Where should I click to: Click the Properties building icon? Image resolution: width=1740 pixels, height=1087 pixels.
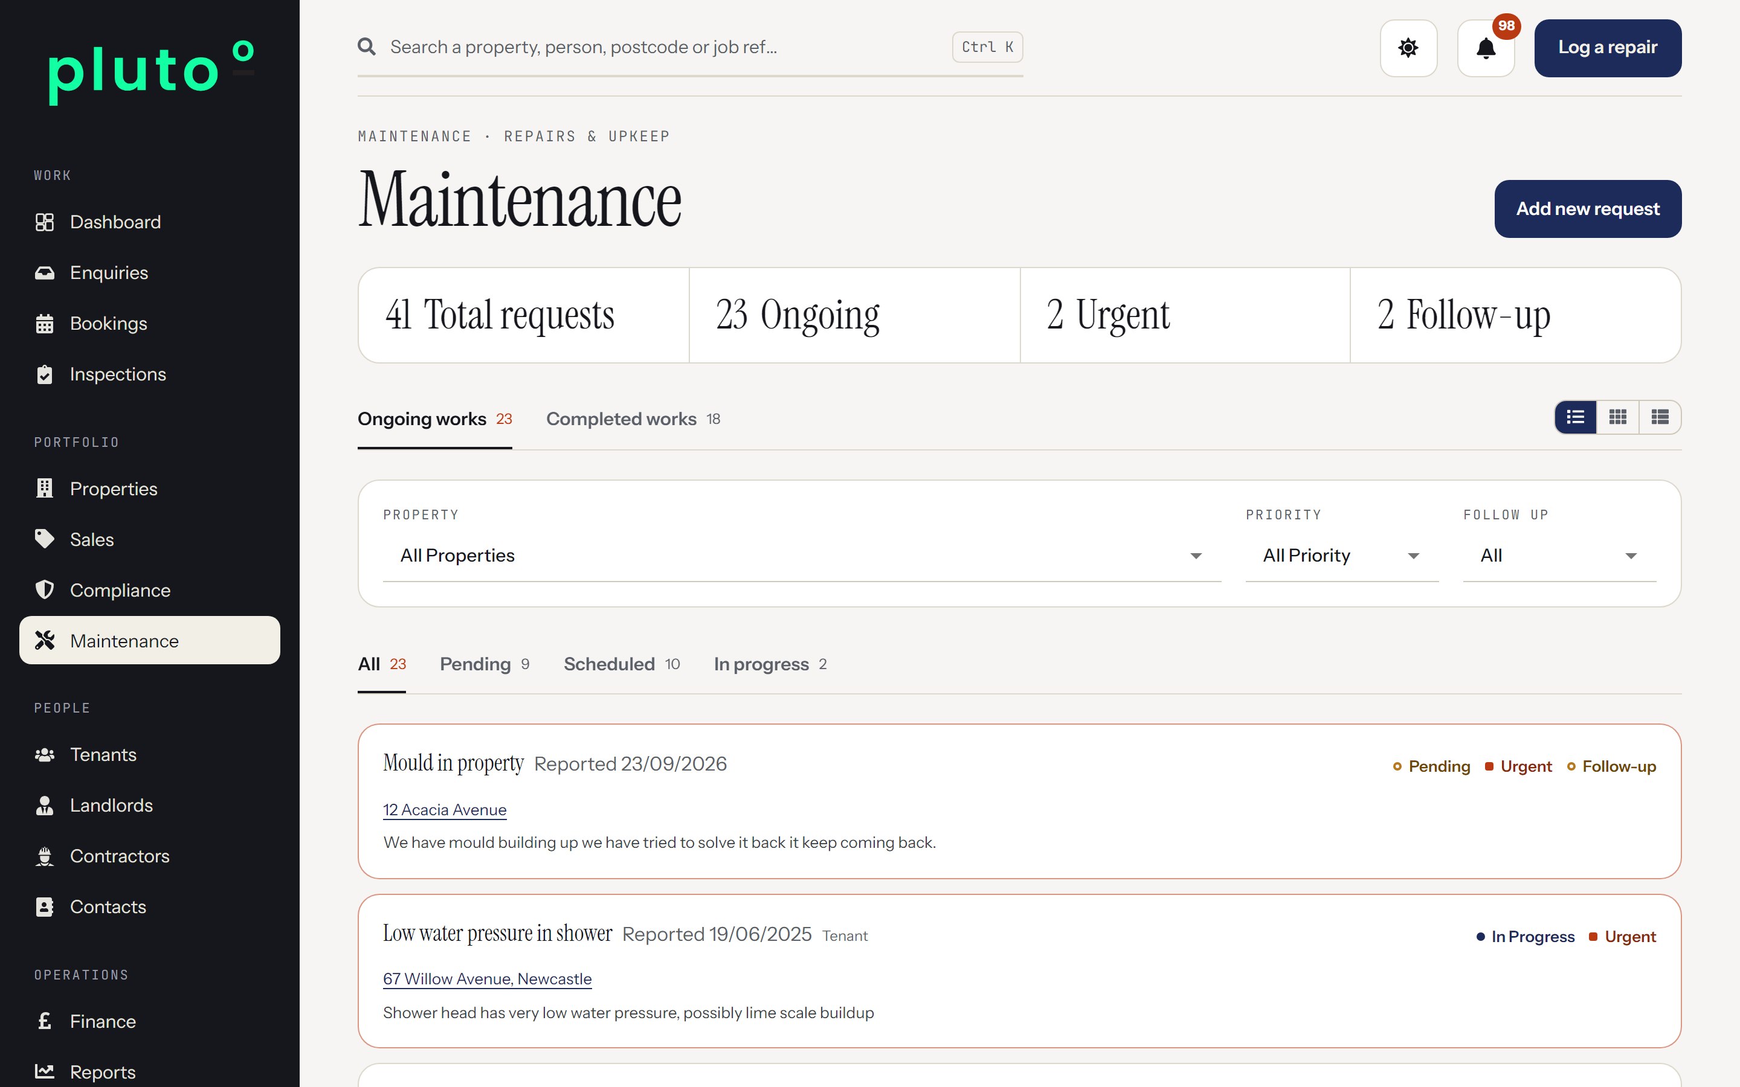coord(45,489)
